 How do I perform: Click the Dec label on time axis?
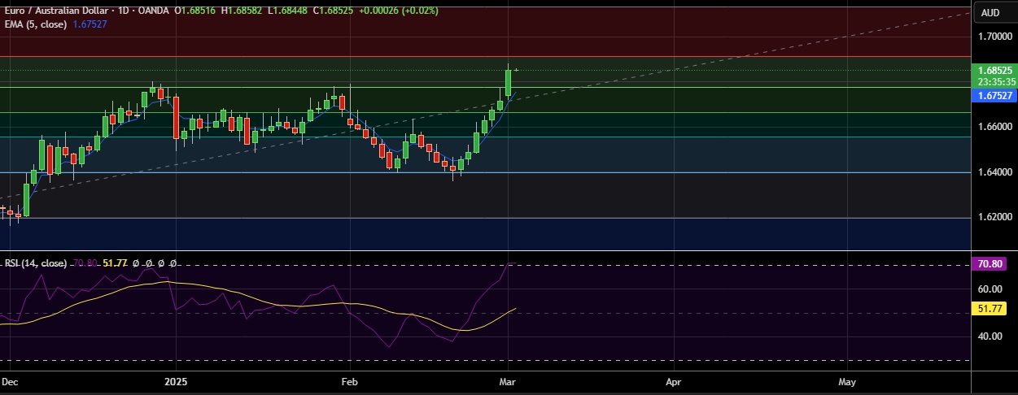pos(11,380)
